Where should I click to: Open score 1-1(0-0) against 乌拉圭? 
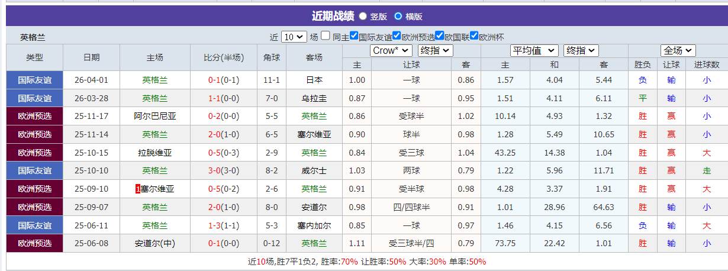[224, 98]
